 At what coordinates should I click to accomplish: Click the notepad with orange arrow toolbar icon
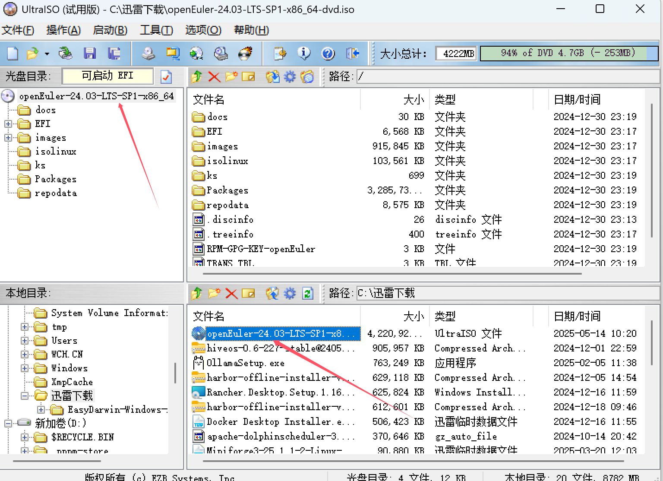coord(280,54)
